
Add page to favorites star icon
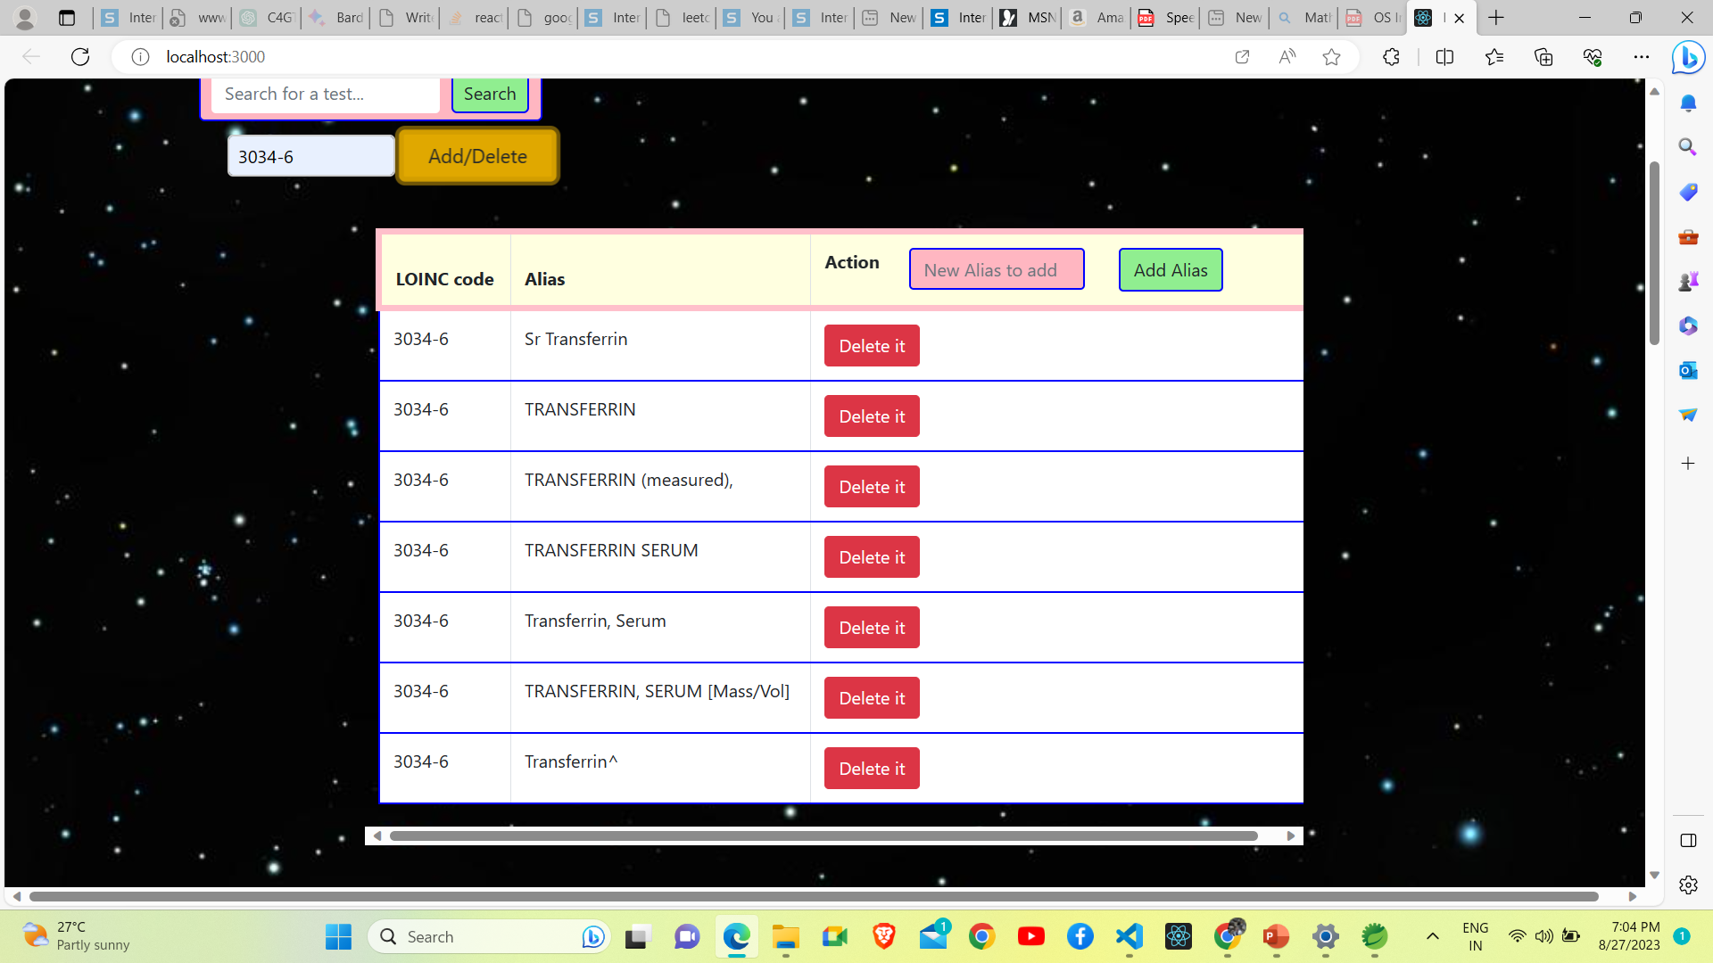(1331, 57)
